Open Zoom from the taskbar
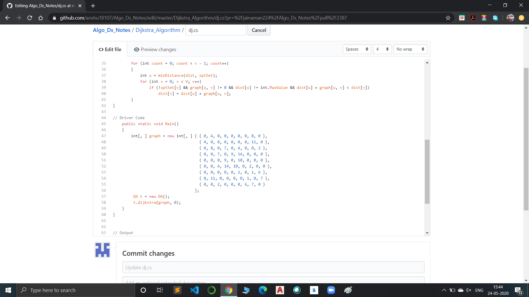529x297 pixels. (x=331, y=290)
